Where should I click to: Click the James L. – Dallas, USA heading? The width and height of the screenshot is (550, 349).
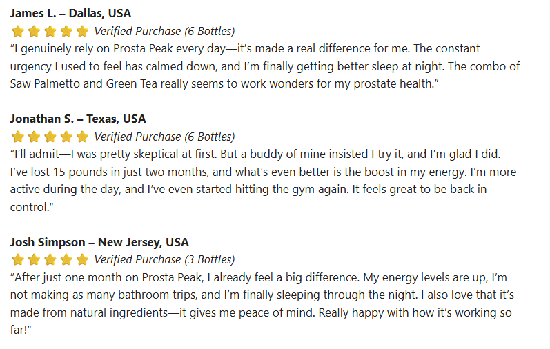click(x=70, y=13)
